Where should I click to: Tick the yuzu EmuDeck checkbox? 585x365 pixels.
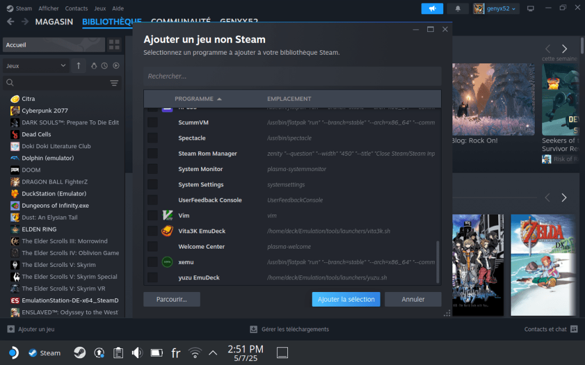153,278
